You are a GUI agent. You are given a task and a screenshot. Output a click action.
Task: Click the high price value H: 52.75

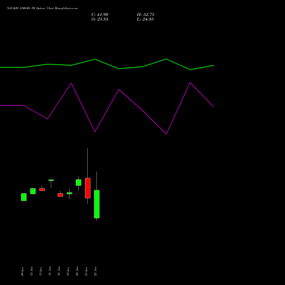(145, 15)
